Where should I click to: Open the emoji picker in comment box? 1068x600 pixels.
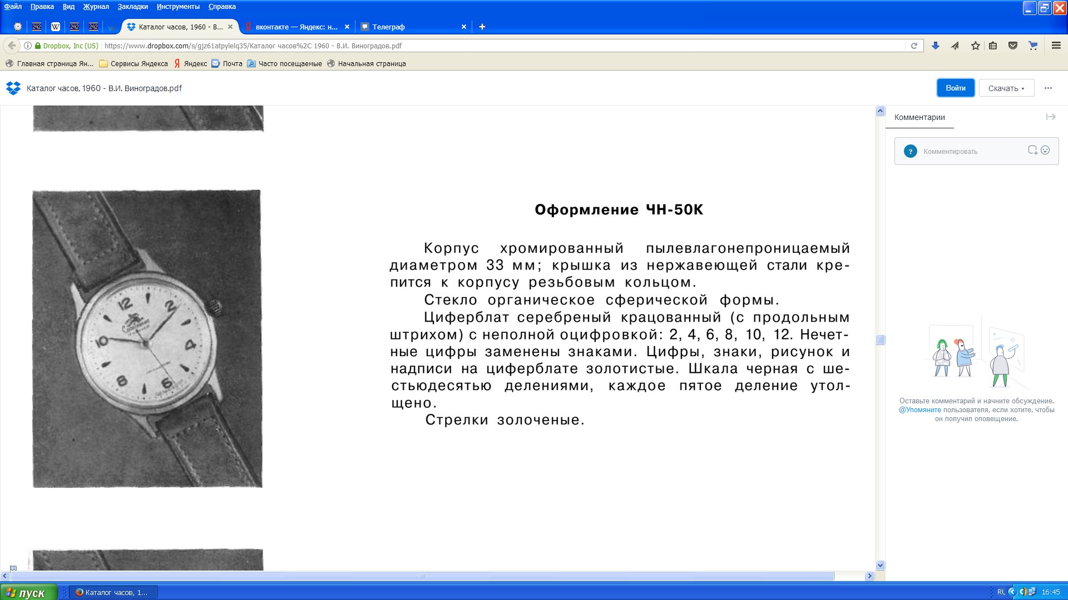1045,150
